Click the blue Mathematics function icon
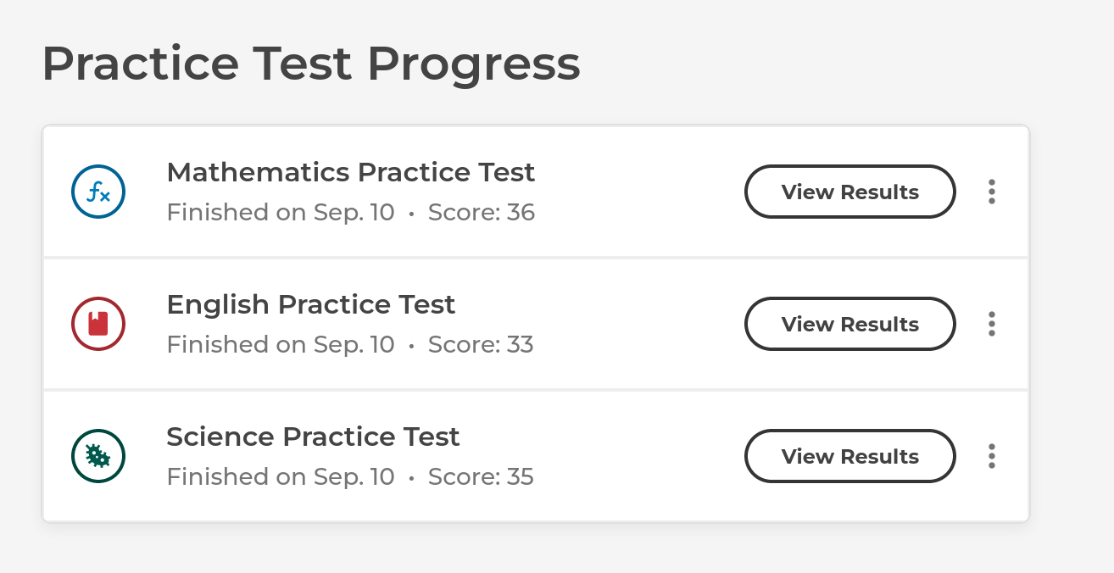Viewport: 1114px width, 573px height. (98, 192)
